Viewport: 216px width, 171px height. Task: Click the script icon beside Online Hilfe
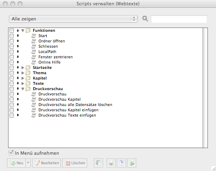tap(34, 62)
